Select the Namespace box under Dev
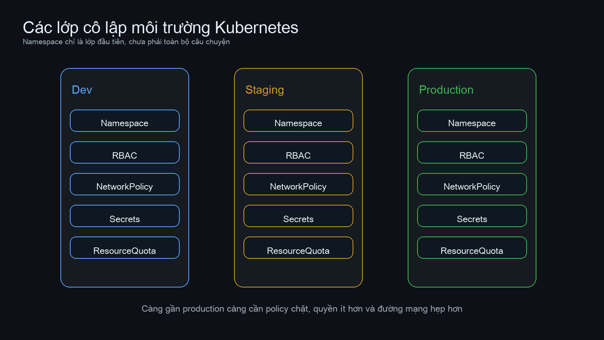Screen dimensions: 604x340 coord(125,121)
